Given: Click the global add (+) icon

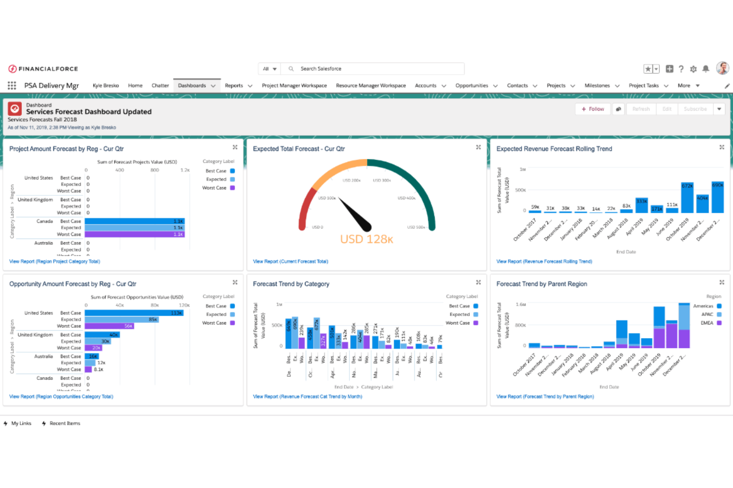Looking at the screenshot, I should [669, 69].
